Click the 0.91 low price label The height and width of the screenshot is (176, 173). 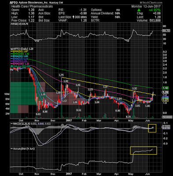pos(79,110)
